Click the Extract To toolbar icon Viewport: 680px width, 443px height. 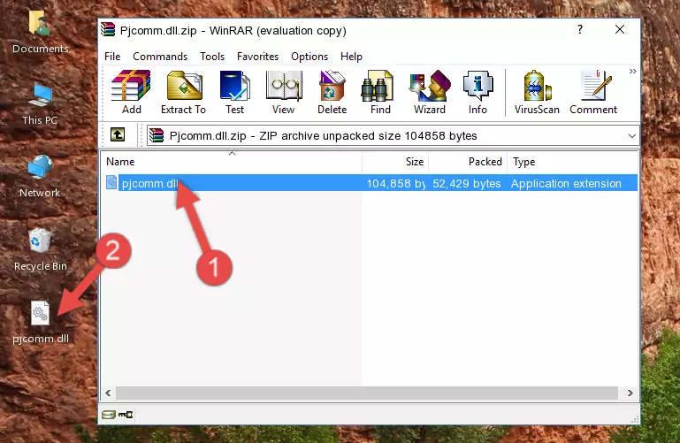183,92
